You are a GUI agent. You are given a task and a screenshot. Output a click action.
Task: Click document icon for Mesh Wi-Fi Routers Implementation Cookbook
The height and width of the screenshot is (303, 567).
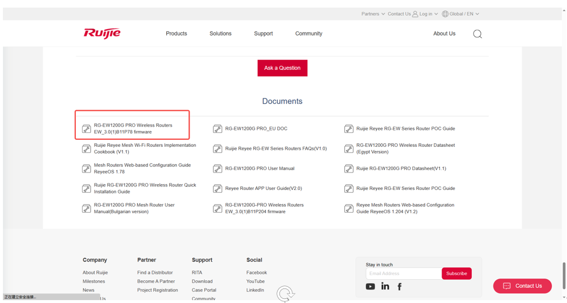(x=86, y=149)
